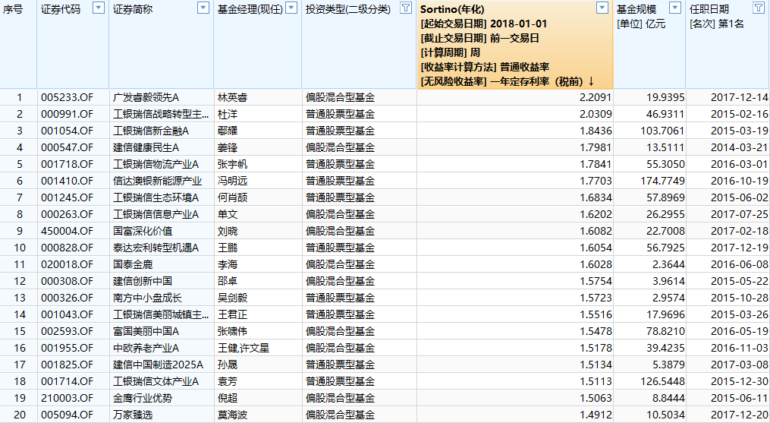Click fund name 中欧养老产业A
The height and width of the screenshot is (423, 770).
[146, 349]
